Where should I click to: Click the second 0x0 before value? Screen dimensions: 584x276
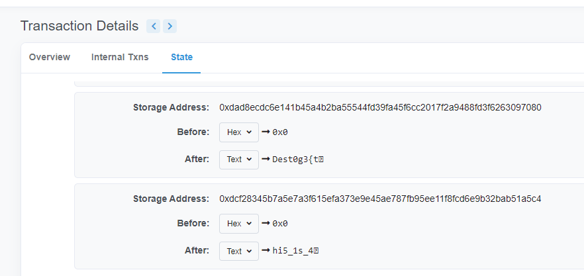coord(280,224)
